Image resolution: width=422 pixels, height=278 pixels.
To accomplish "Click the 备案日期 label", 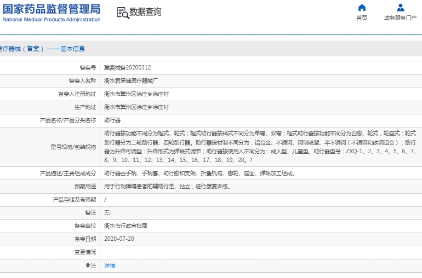I will pyautogui.click(x=85, y=239).
